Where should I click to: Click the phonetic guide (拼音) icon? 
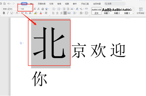click(x=46, y=9)
